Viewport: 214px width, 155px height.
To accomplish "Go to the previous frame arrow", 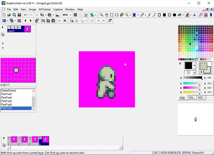I will pos(25,21).
